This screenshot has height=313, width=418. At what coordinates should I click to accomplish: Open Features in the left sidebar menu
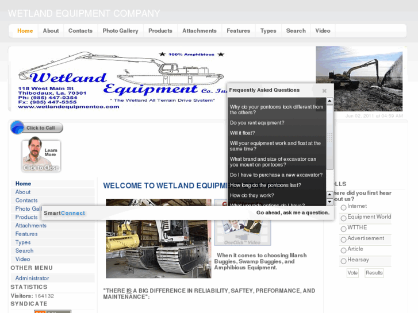pos(52,234)
